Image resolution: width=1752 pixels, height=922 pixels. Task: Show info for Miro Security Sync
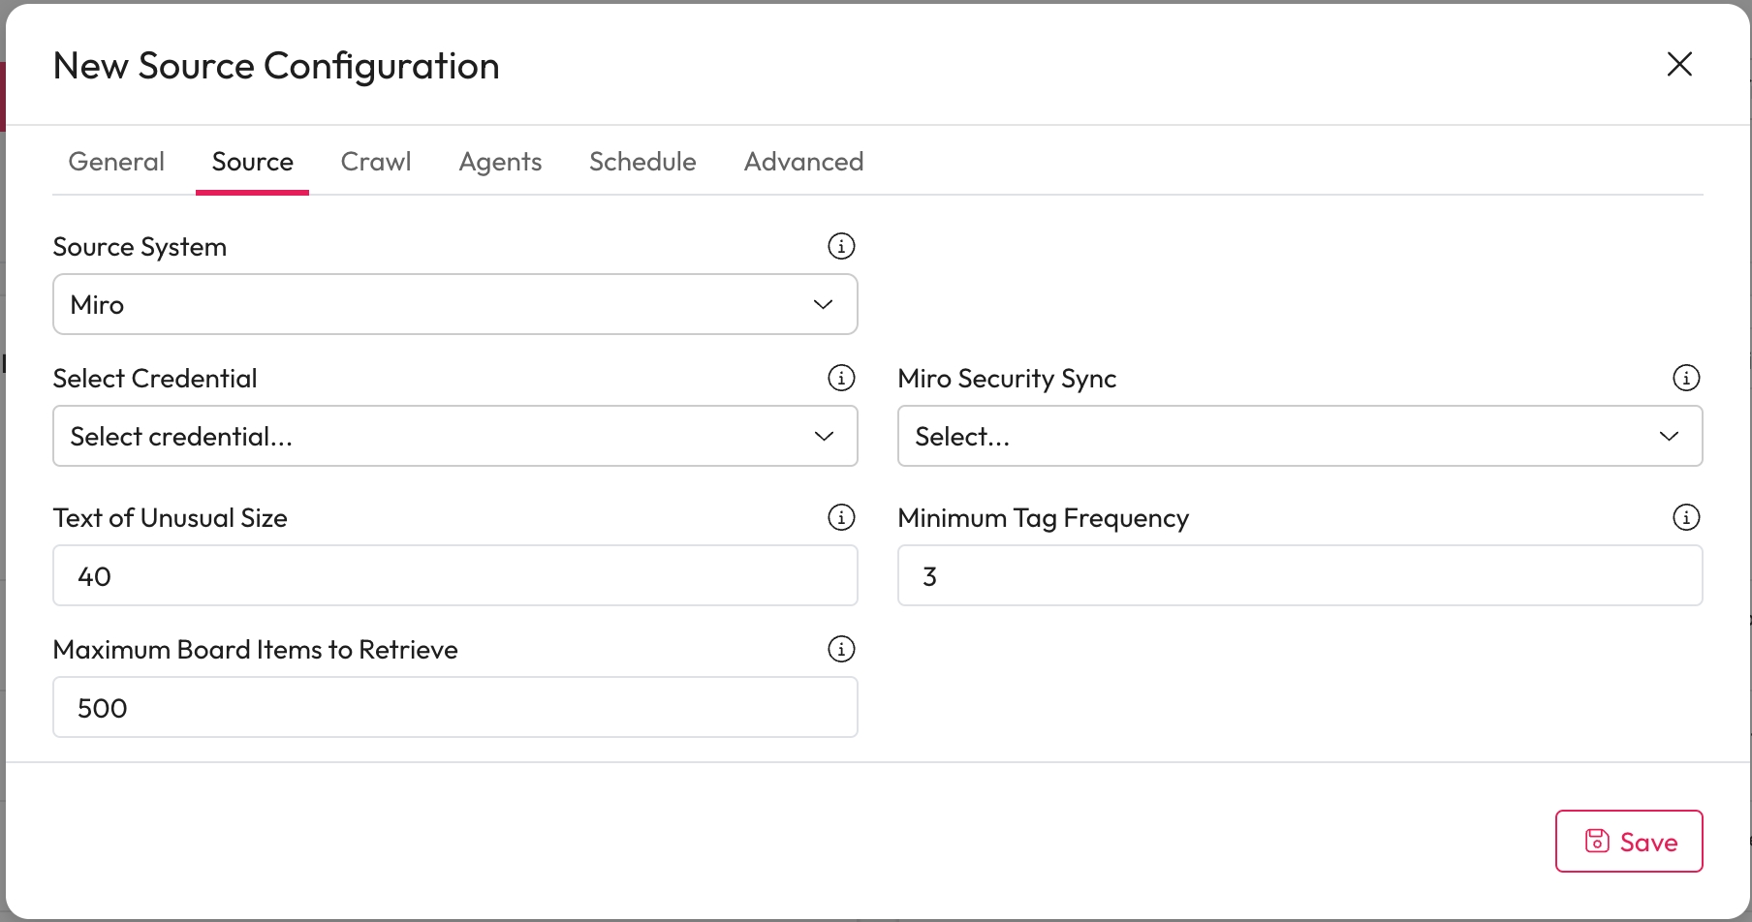[1686, 378]
